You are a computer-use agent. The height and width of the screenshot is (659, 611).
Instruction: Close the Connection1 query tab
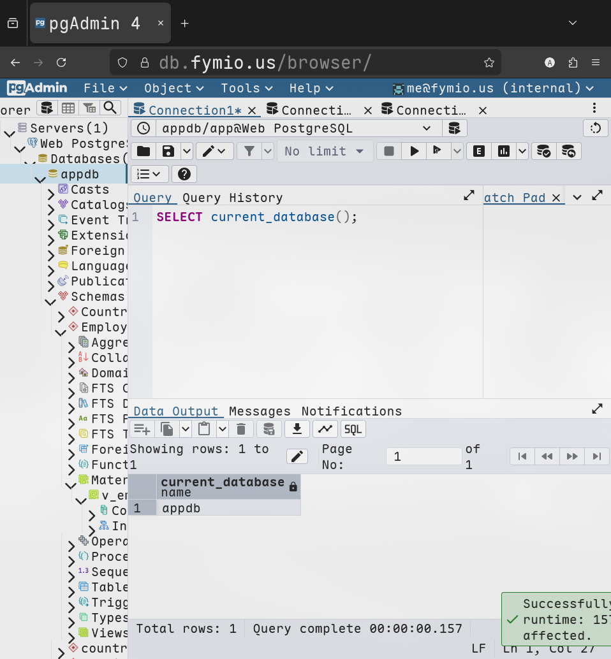click(253, 110)
